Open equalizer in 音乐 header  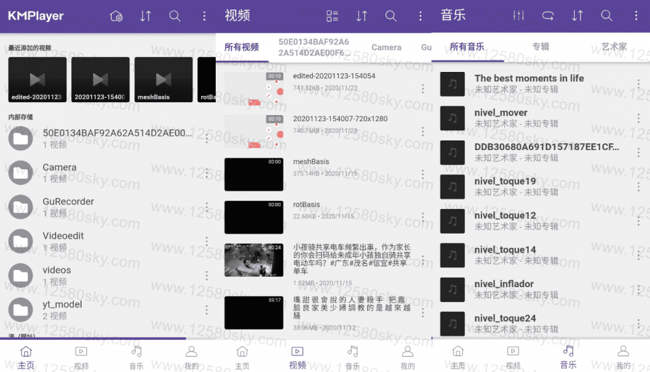(x=518, y=16)
